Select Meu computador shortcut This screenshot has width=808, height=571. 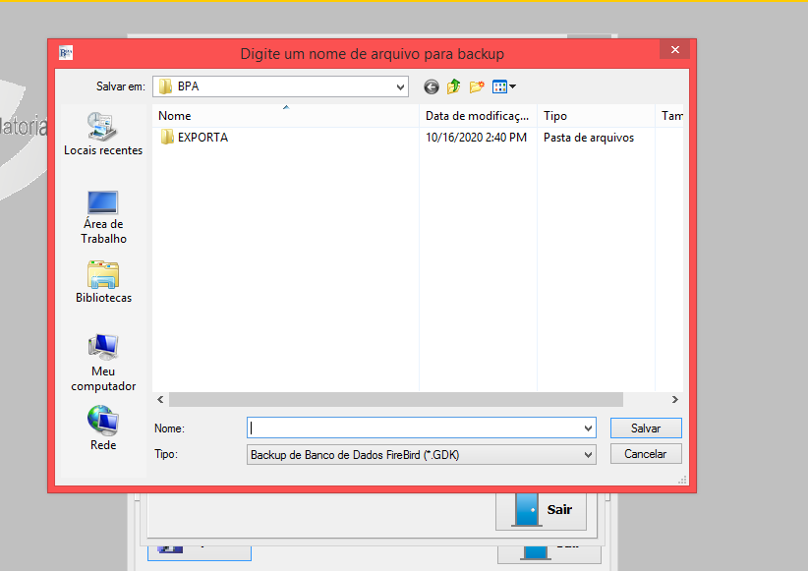(103, 363)
